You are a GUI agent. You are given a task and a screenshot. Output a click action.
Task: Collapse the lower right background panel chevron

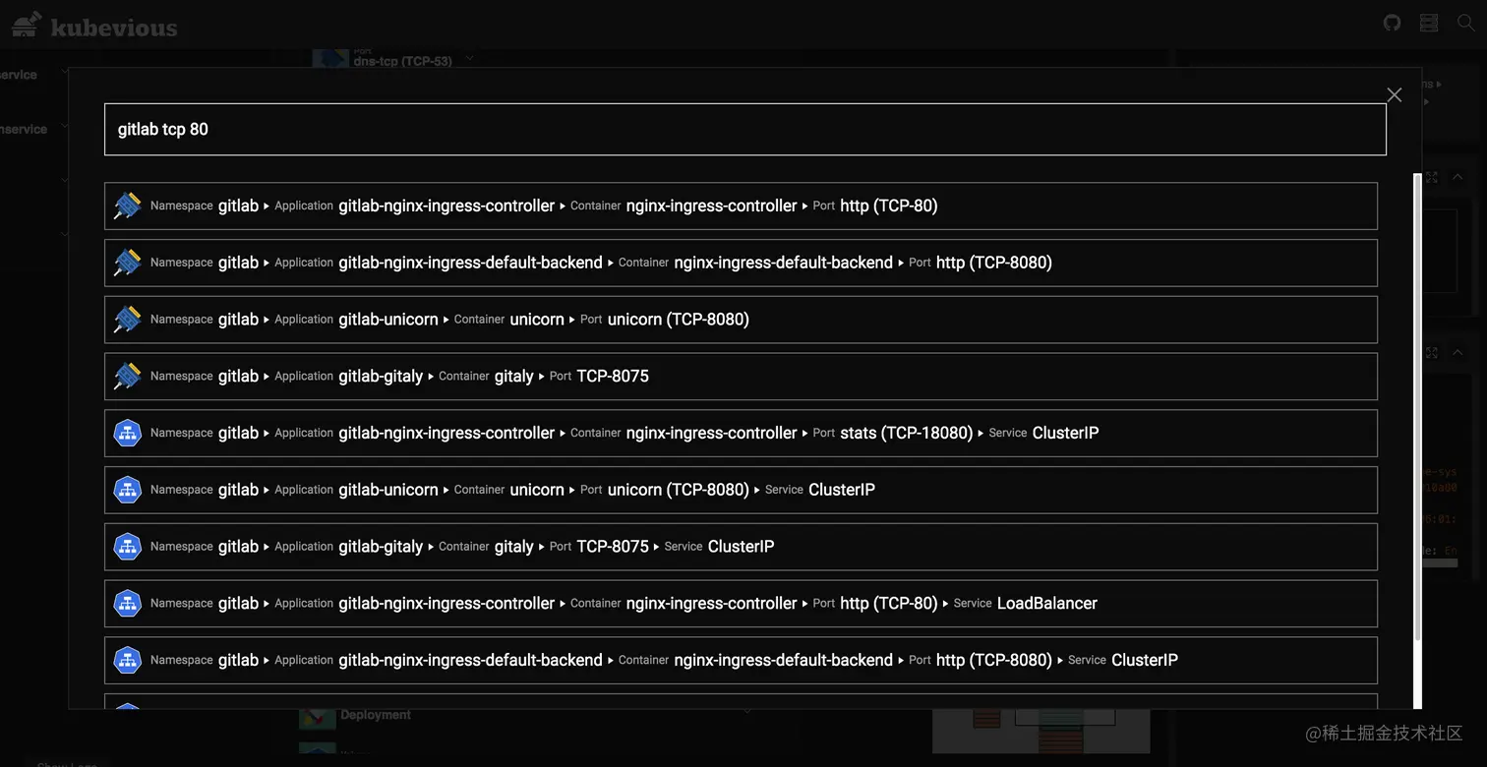[1457, 352]
